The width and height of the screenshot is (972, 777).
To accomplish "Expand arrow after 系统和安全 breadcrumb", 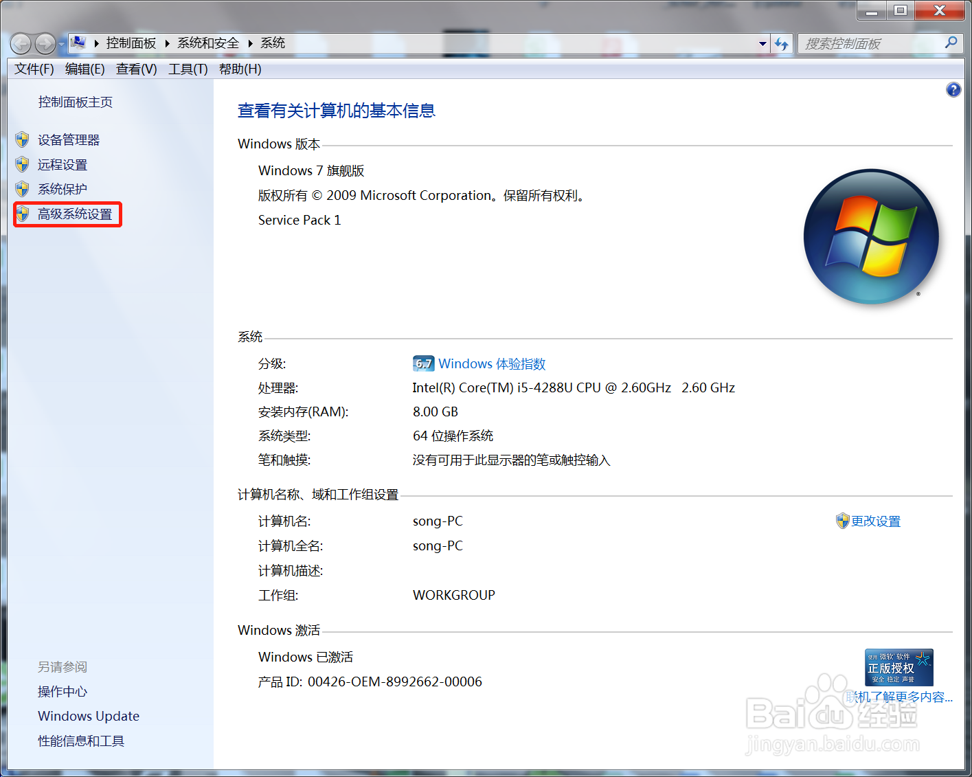I will click(250, 43).
